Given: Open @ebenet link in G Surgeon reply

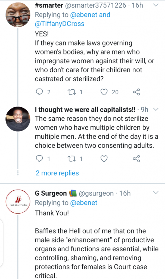Looking at the screenshot, I should (84, 203).
